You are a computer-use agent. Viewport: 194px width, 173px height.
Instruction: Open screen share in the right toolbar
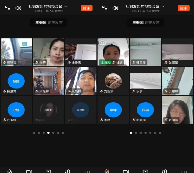pyautogui.click(x=145, y=172)
